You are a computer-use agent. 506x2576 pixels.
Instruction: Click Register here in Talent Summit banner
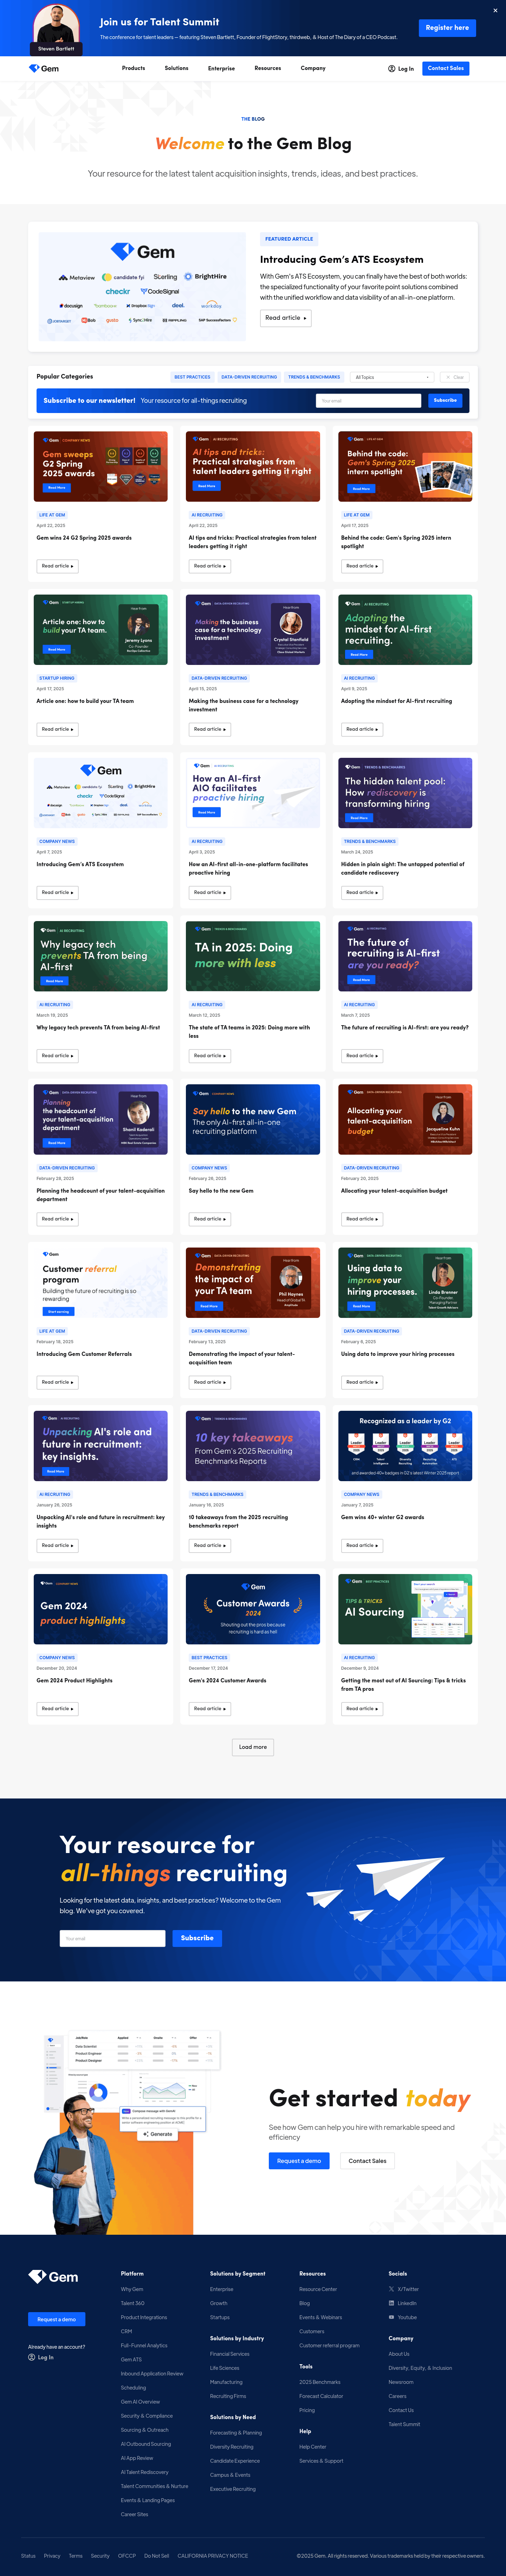[447, 28]
